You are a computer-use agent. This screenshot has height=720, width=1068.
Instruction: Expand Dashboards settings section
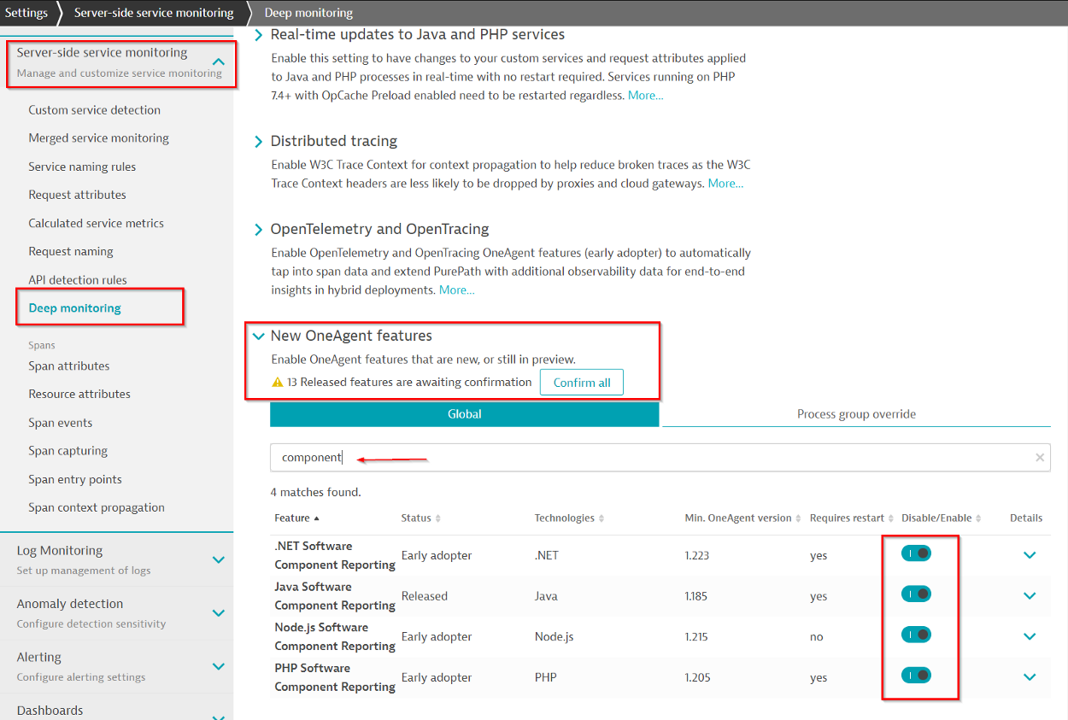(x=219, y=716)
